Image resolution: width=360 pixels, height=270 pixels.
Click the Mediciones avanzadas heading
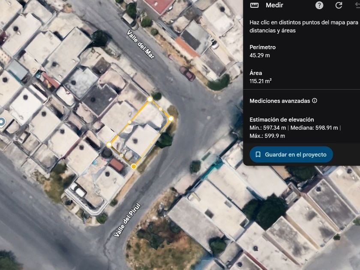[279, 101]
